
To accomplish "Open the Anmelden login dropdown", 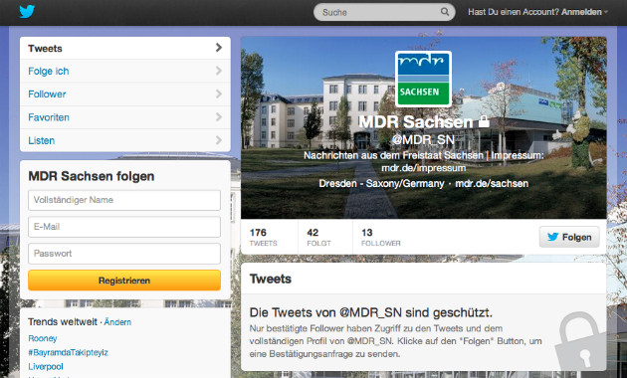I will [584, 12].
